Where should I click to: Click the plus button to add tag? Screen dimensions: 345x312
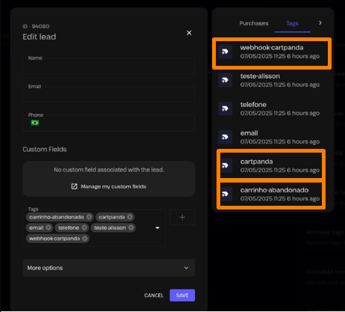click(182, 217)
